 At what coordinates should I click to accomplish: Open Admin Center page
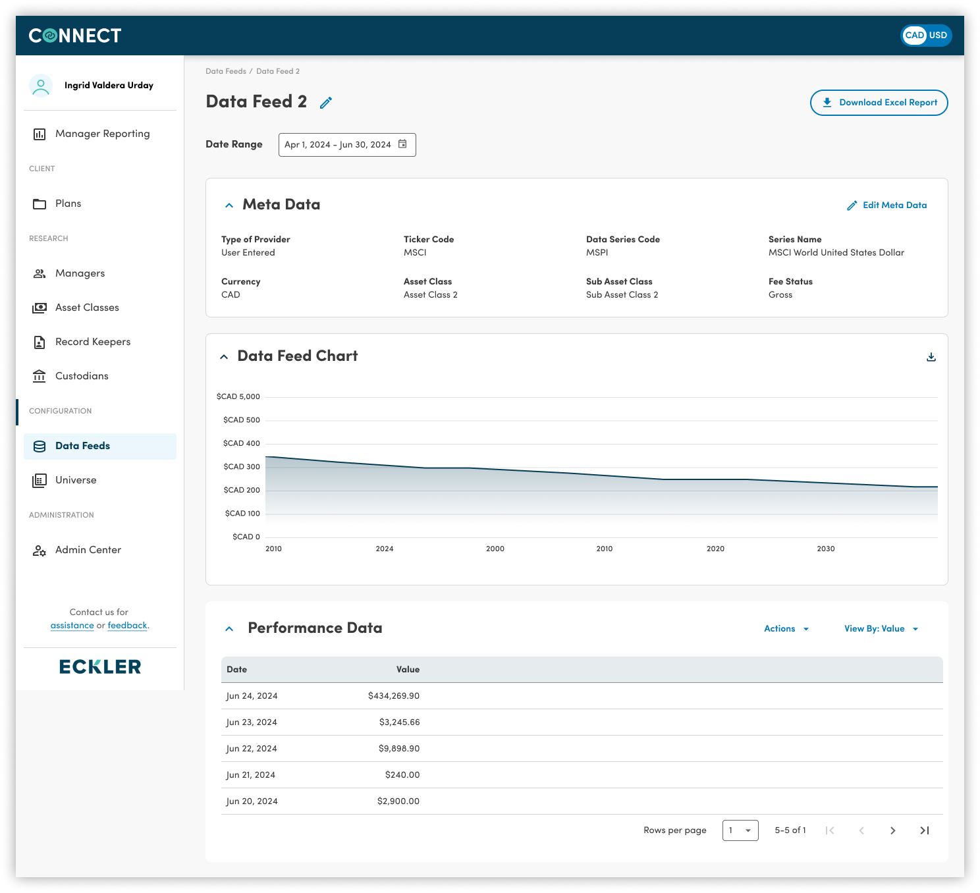pos(88,550)
